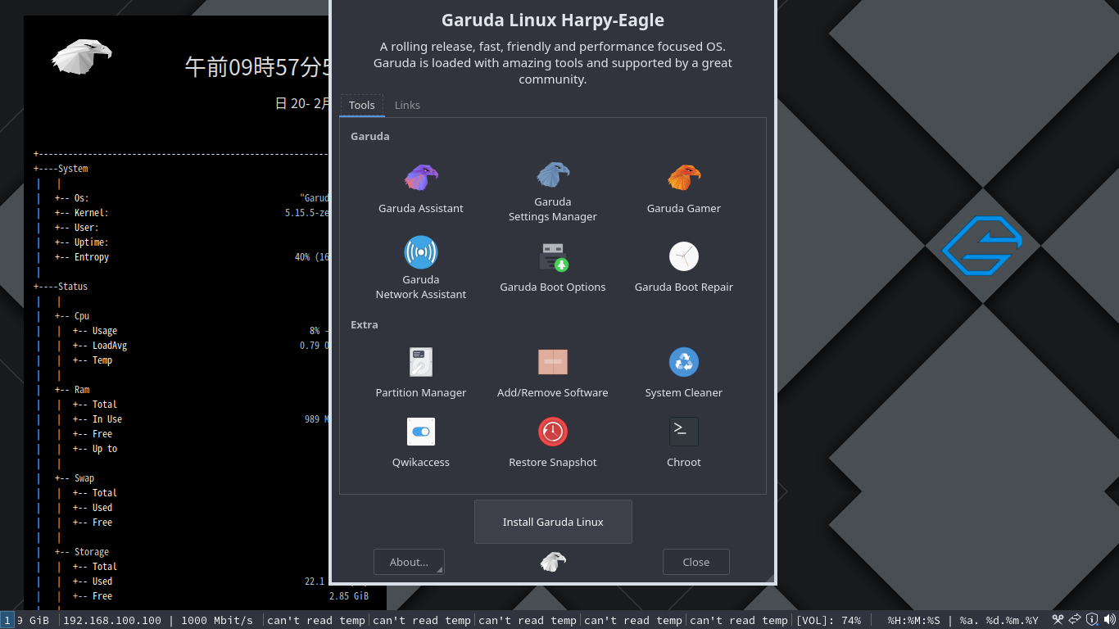Open the shield info tray icon
1119x629 pixels.
pos(1092,620)
